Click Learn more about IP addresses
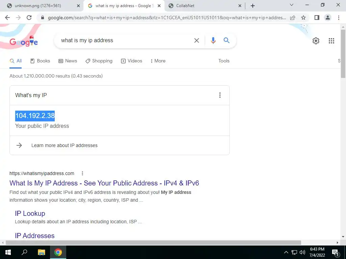Viewport: 346px width, 259px height. (65, 145)
